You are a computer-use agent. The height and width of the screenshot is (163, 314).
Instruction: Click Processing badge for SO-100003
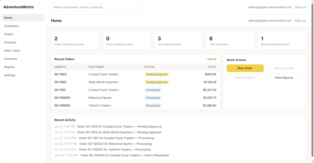(153, 98)
